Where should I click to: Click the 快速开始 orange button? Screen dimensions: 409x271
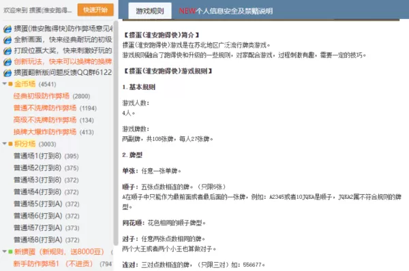click(95, 10)
